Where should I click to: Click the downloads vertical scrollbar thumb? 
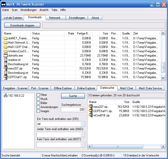[163, 67]
